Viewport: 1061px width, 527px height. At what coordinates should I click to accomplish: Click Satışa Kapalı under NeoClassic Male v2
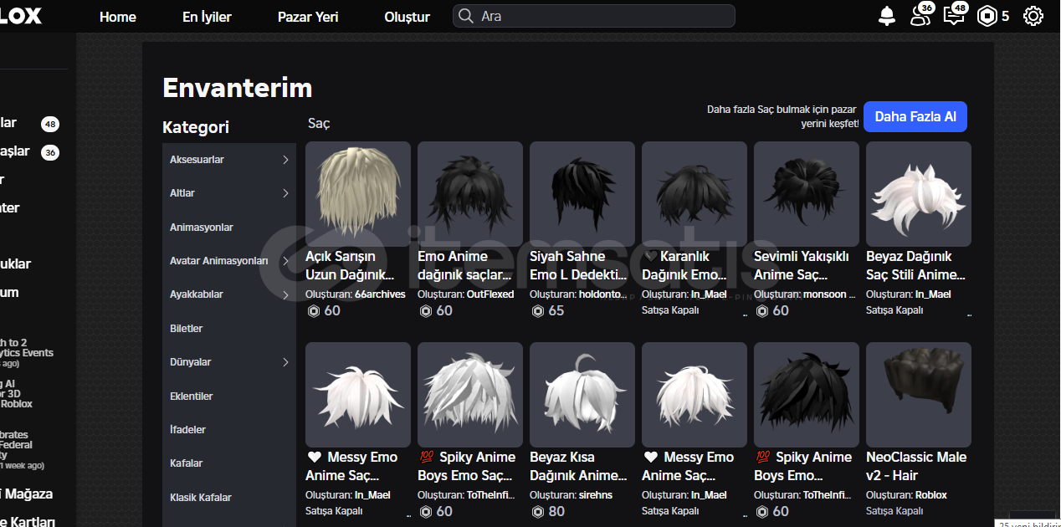(x=894, y=511)
